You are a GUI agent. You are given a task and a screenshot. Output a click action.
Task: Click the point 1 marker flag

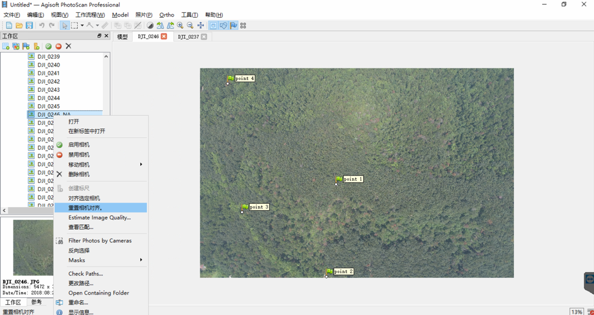[x=339, y=179]
